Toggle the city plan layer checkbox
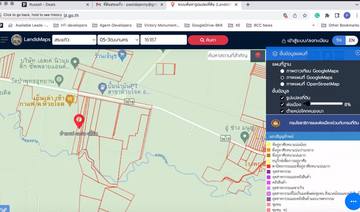The width and height of the screenshot is (360, 212). (282, 104)
